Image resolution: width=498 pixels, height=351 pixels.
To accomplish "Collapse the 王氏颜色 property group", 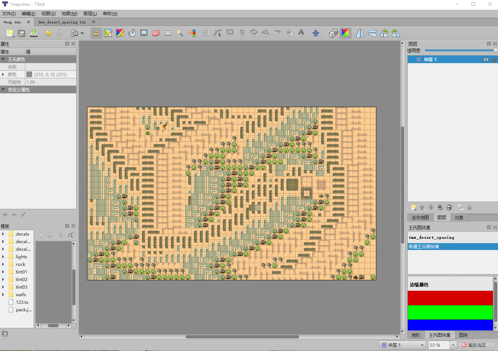I will pyautogui.click(x=3, y=59).
